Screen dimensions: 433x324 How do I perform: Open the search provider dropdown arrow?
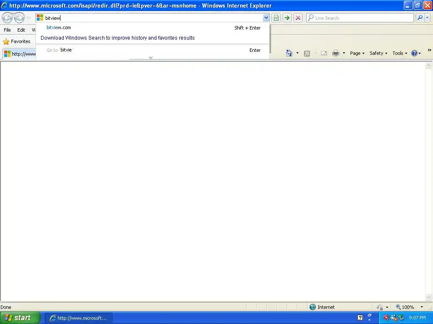click(427, 18)
